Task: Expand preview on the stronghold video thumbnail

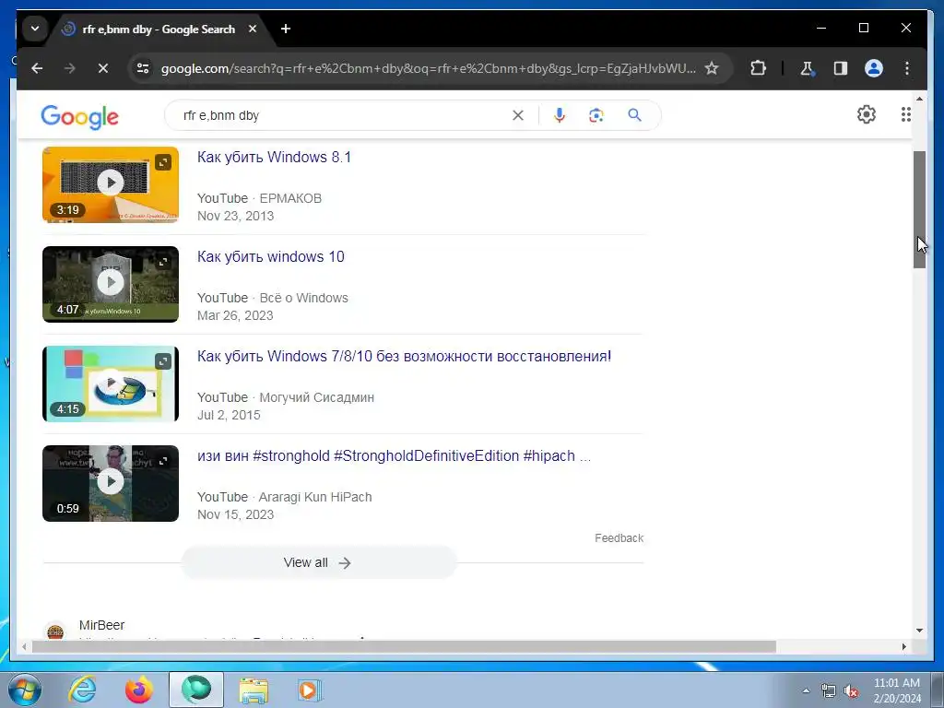Action: [163, 461]
